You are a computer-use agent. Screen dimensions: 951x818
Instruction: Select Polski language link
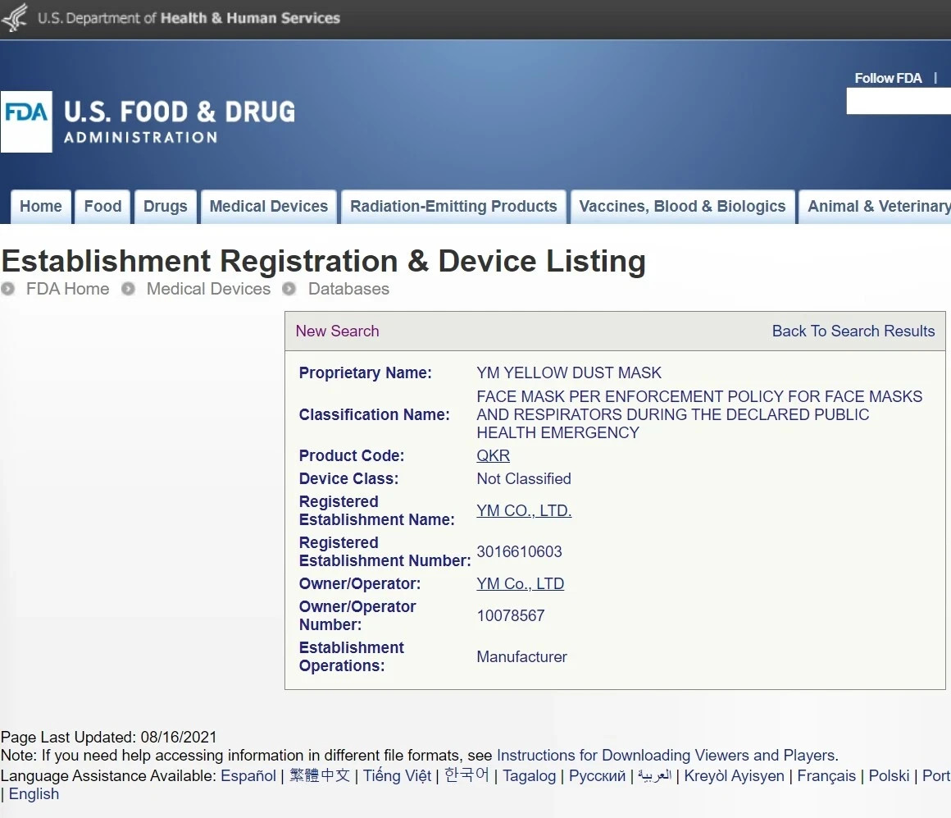tap(889, 776)
